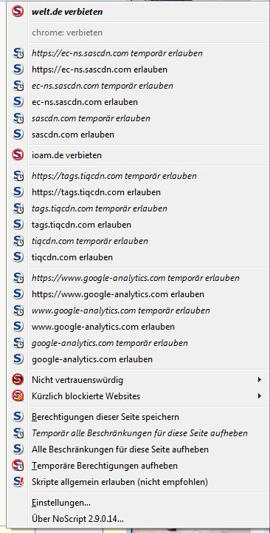Click the icon beside Nicht vertrauenswürdig

(x=18, y=380)
